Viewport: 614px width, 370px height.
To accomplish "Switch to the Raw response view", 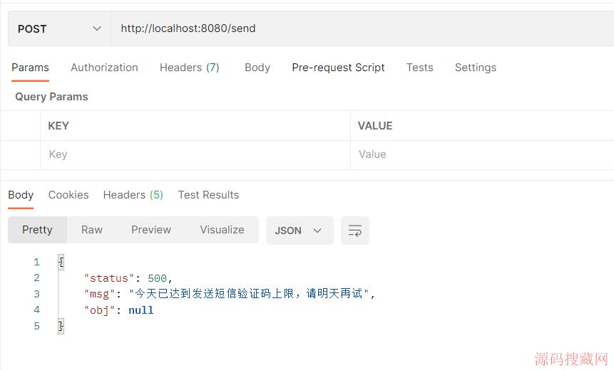I will point(91,230).
